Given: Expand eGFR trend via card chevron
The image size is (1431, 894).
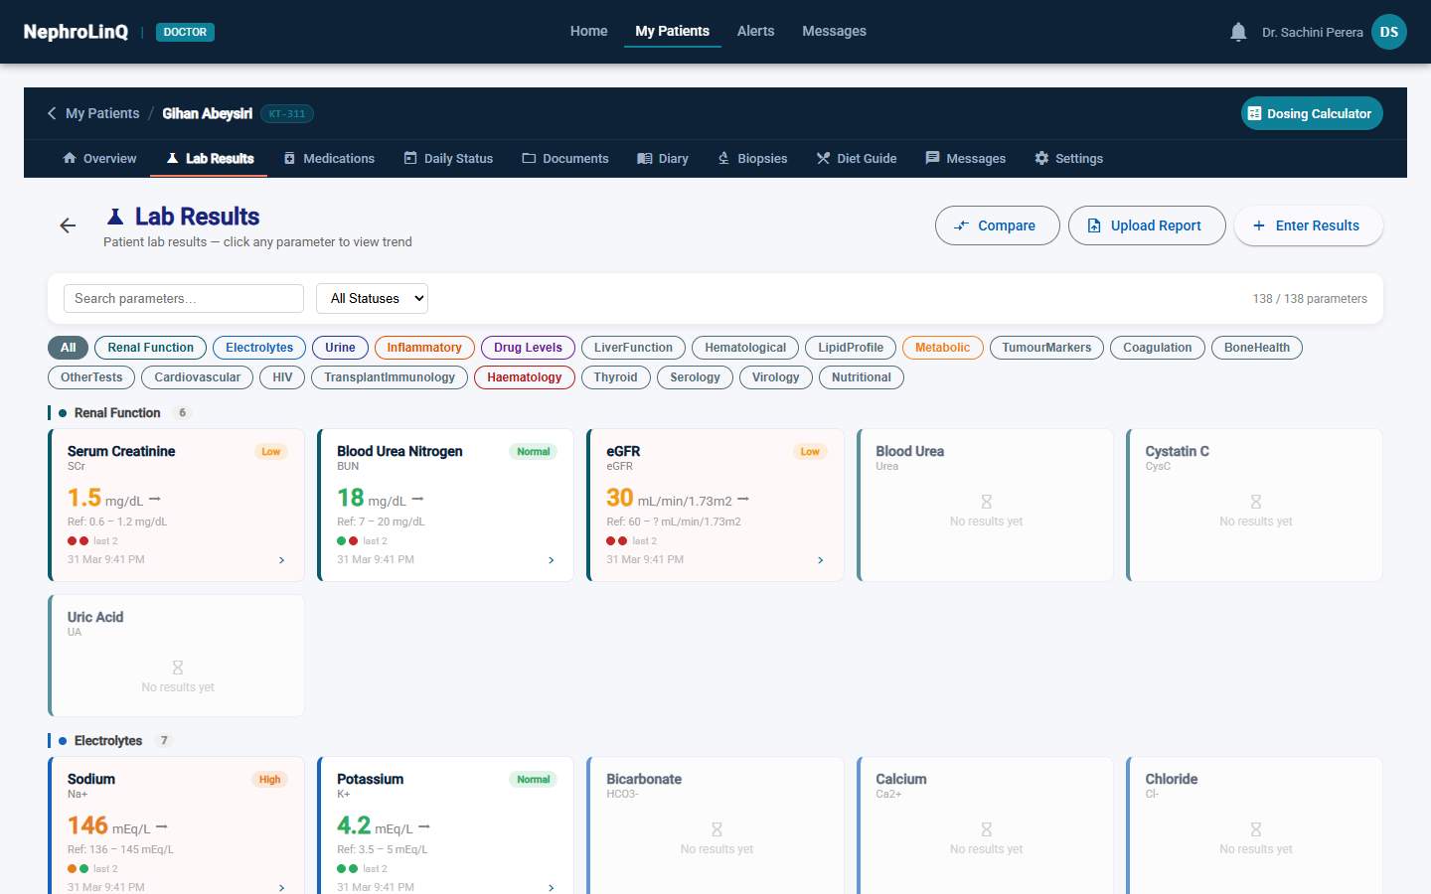Looking at the screenshot, I should [x=821, y=560].
